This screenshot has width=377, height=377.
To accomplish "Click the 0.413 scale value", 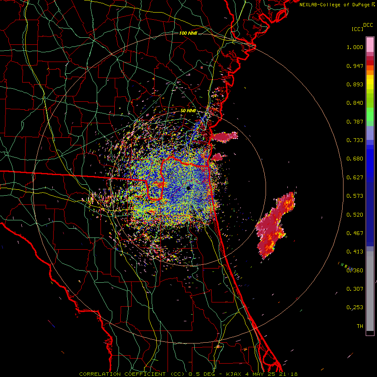I will click(x=355, y=252).
